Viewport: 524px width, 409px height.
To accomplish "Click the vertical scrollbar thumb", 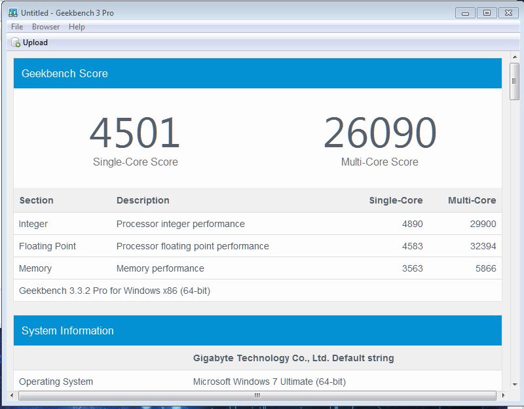I will [514, 81].
